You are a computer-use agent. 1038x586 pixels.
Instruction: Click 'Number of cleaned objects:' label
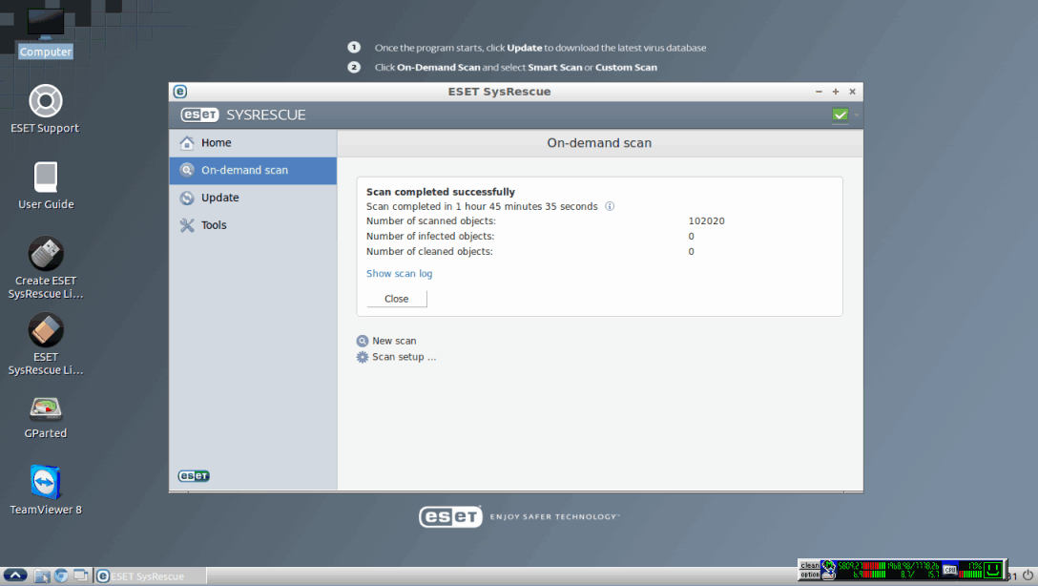point(429,252)
